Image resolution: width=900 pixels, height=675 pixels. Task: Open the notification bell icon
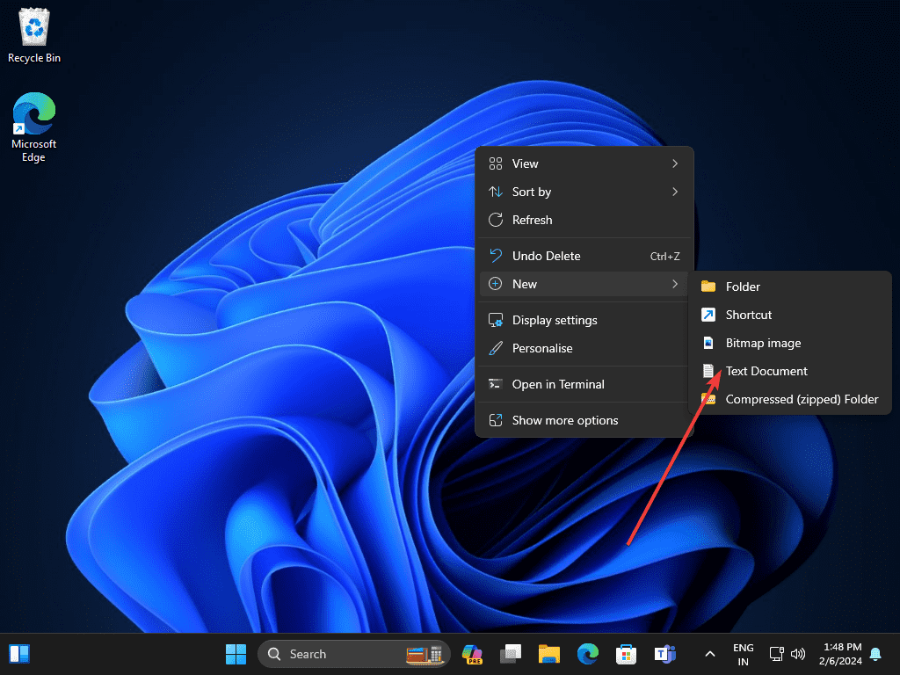click(x=876, y=654)
